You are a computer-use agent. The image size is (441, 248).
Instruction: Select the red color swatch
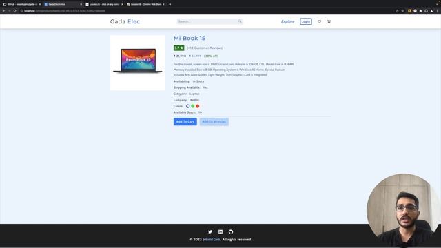click(x=198, y=106)
